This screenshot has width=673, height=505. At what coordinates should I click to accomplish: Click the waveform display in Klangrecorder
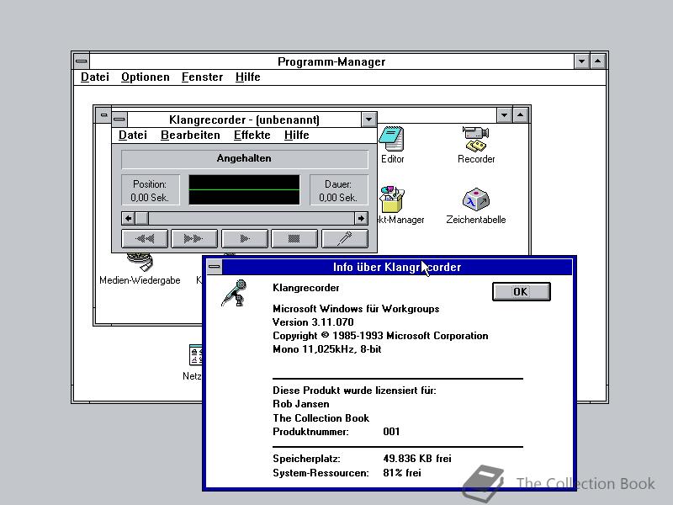pyautogui.click(x=244, y=189)
